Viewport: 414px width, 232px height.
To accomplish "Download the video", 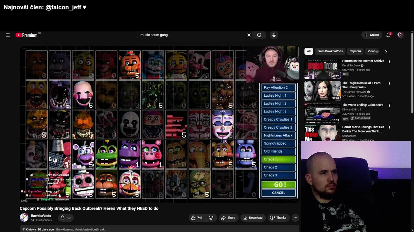I will pyautogui.click(x=253, y=218).
